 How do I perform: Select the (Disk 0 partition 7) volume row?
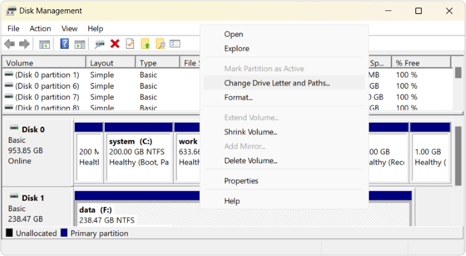coord(102,97)
